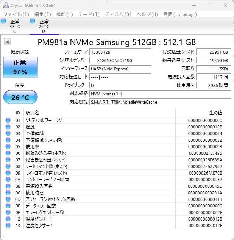Click status icon for 温度センサー2 row

pos(8,225)
